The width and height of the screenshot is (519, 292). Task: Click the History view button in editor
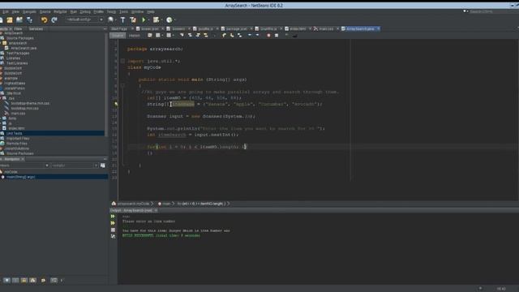(x=134, y=36)
